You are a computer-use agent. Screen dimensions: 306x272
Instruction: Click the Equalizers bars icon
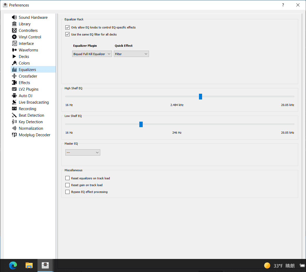[x=14, y=70]
